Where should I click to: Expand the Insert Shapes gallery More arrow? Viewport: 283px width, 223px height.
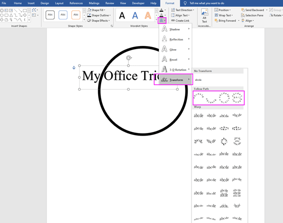29,20
